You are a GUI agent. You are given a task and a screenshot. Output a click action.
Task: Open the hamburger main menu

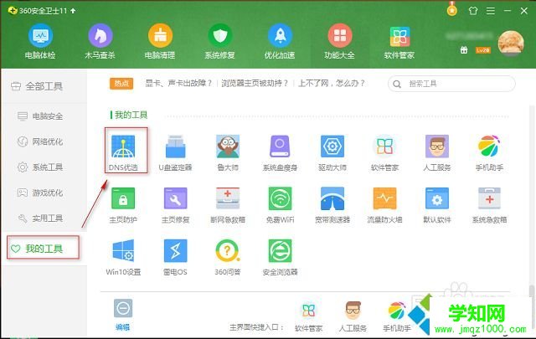click(491, 11)
